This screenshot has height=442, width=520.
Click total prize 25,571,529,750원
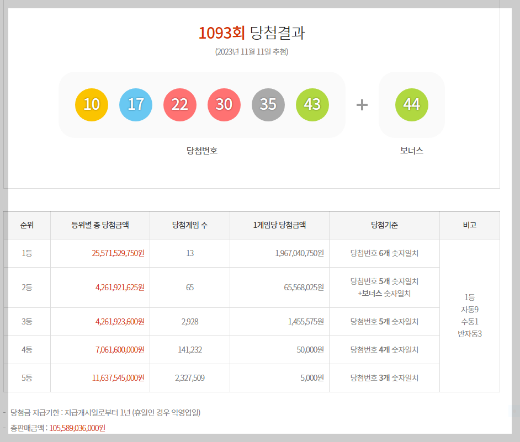click(x=118, y=253)
